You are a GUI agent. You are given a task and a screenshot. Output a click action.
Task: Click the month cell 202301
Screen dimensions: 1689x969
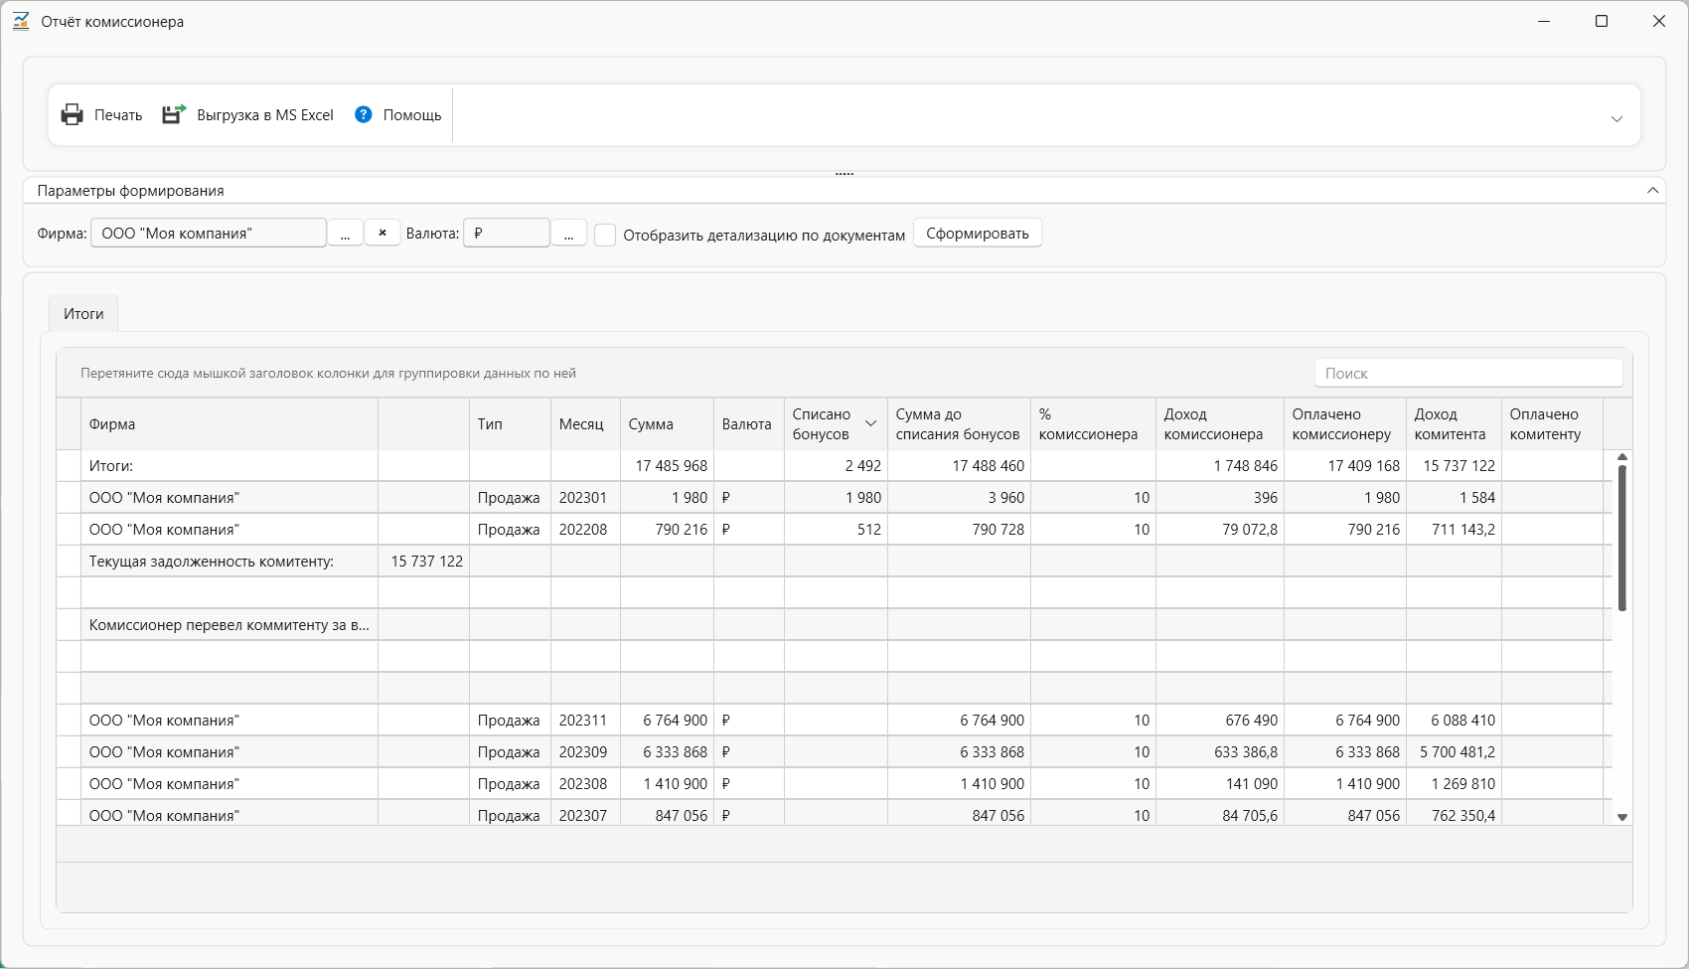pos(585,498)
